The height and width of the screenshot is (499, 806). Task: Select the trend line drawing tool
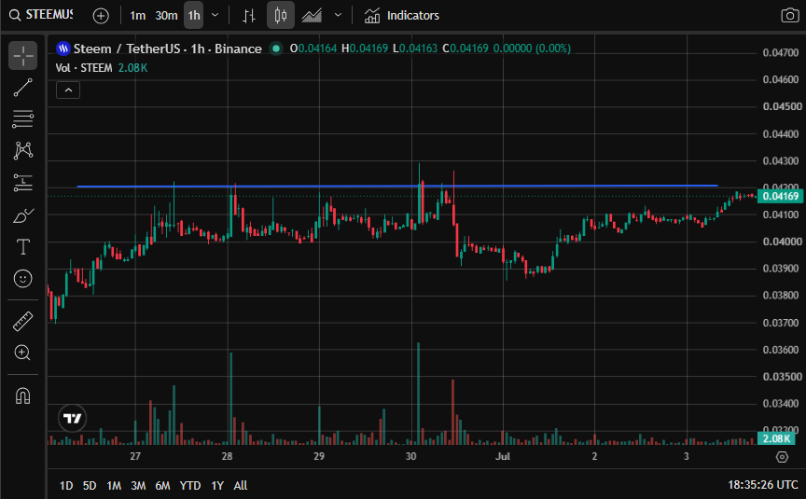(x=22, y=88)
